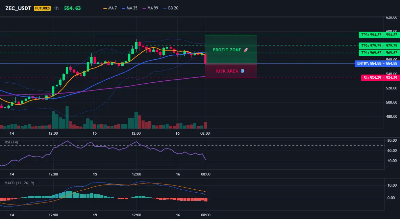Click the PROFIT ZONE label
This screenshot has width=400, height=219.
tap(227, 50)
